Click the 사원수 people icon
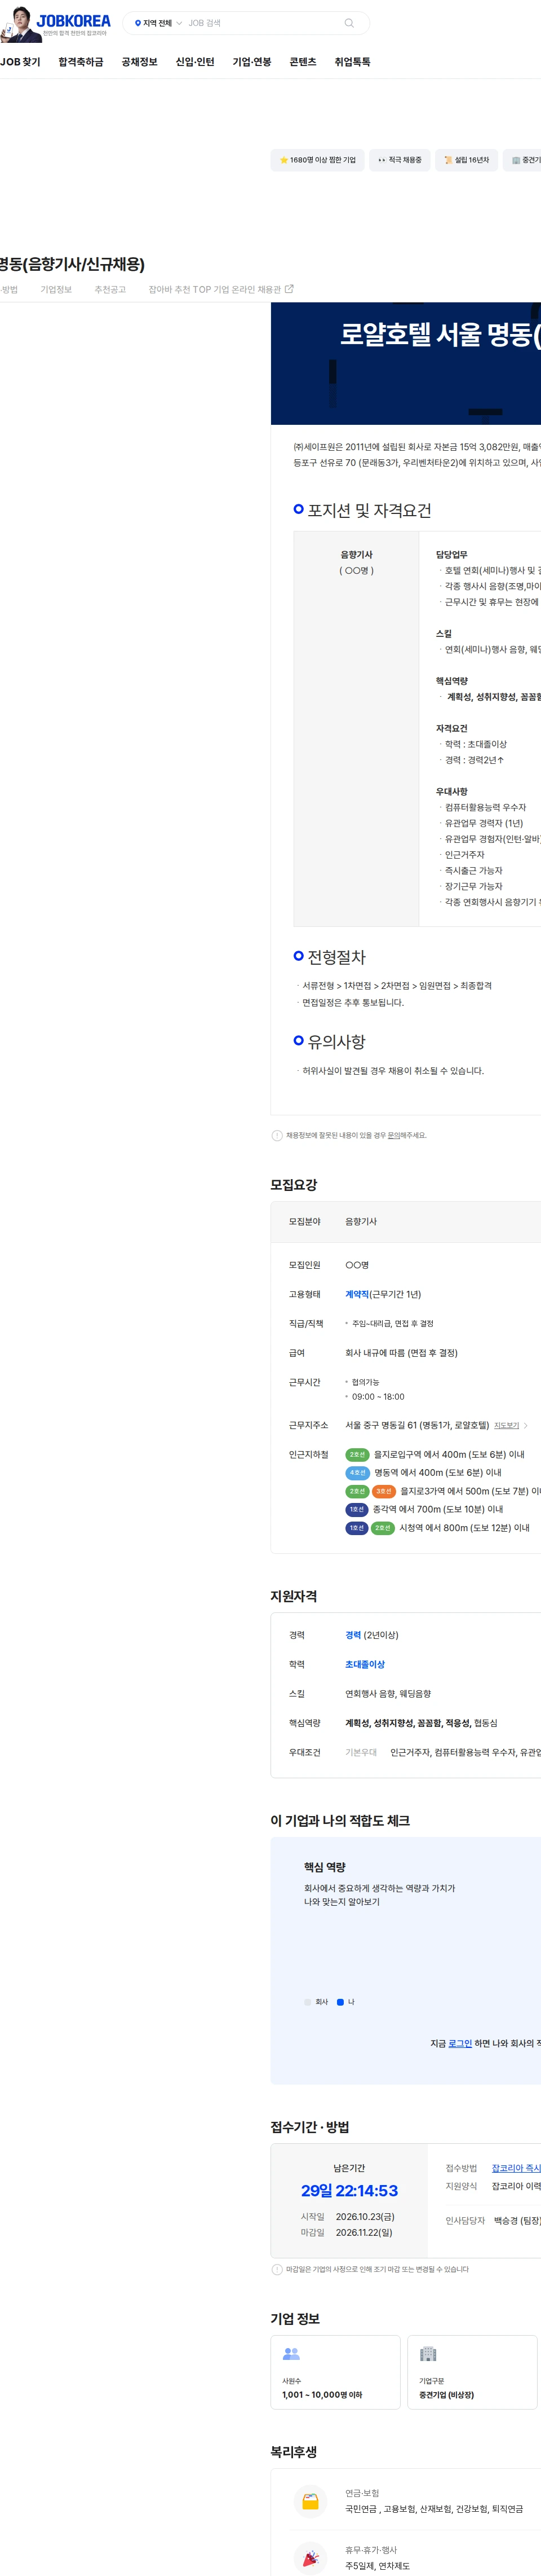541x2576 pixels. point(291,2354)
